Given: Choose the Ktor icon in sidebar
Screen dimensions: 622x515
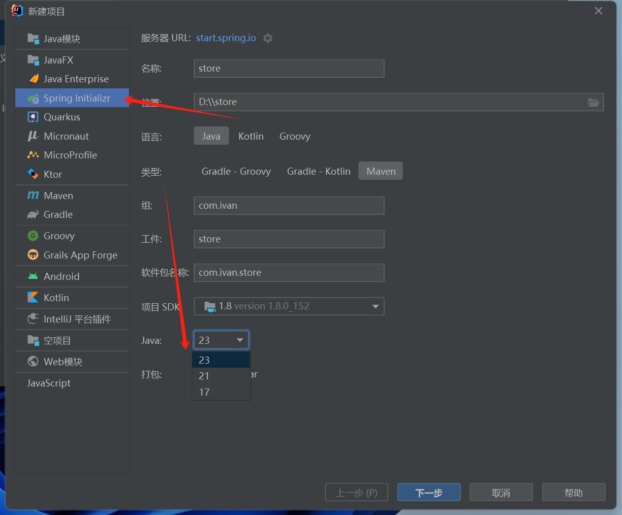Looking at the screenshot, I should point(33,174).
